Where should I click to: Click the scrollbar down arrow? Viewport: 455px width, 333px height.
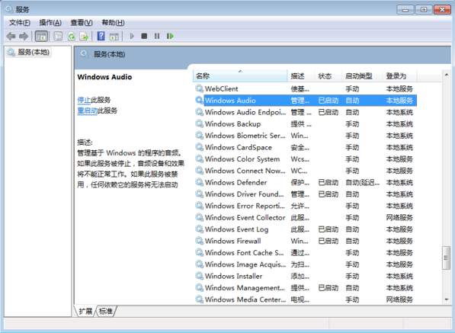pos(447,299)
